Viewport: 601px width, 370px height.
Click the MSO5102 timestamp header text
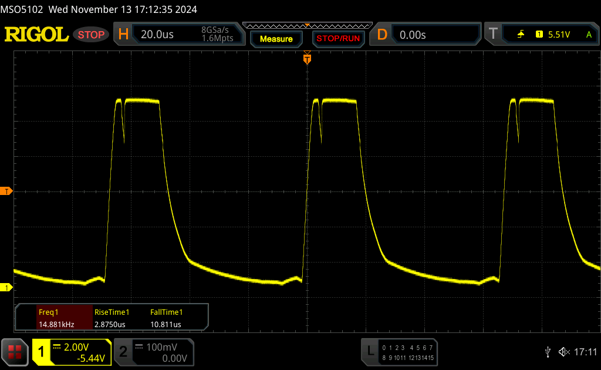tap(99, 9)
